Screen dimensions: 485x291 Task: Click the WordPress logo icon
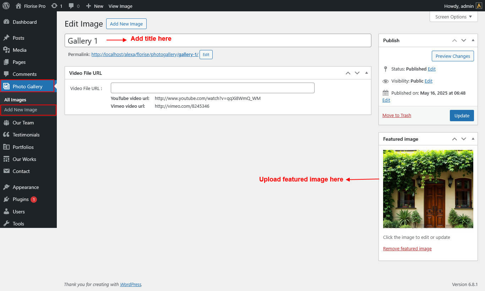click(6, 6)
